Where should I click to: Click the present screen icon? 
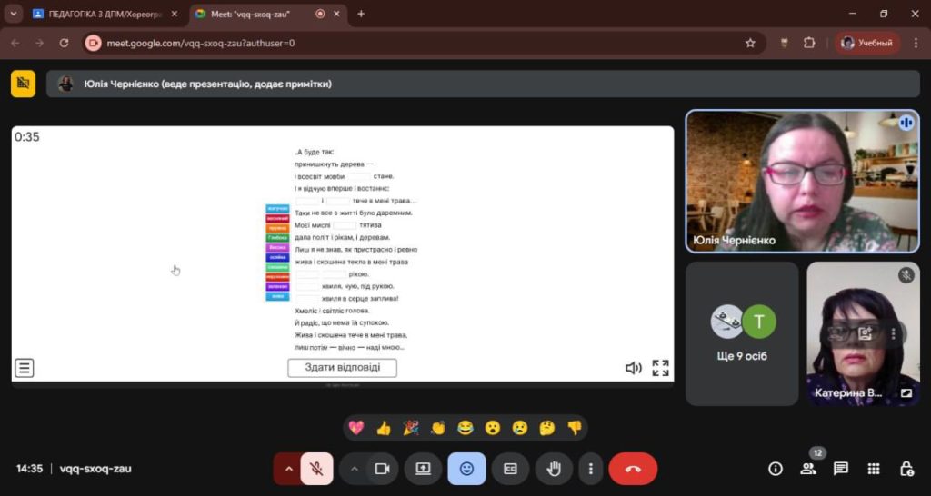click(423, 469)
